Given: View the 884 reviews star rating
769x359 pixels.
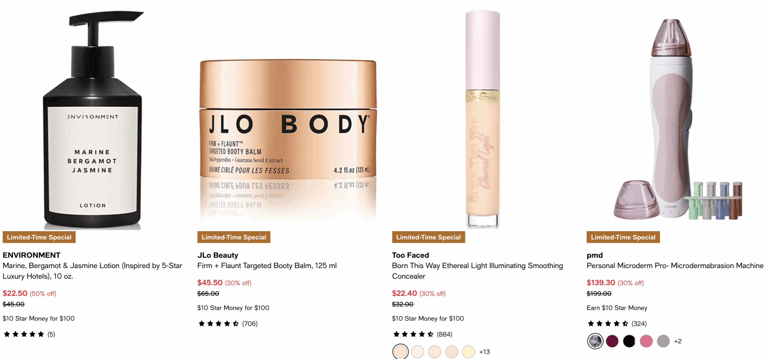Looking at the screenshot, I should 422,334.
